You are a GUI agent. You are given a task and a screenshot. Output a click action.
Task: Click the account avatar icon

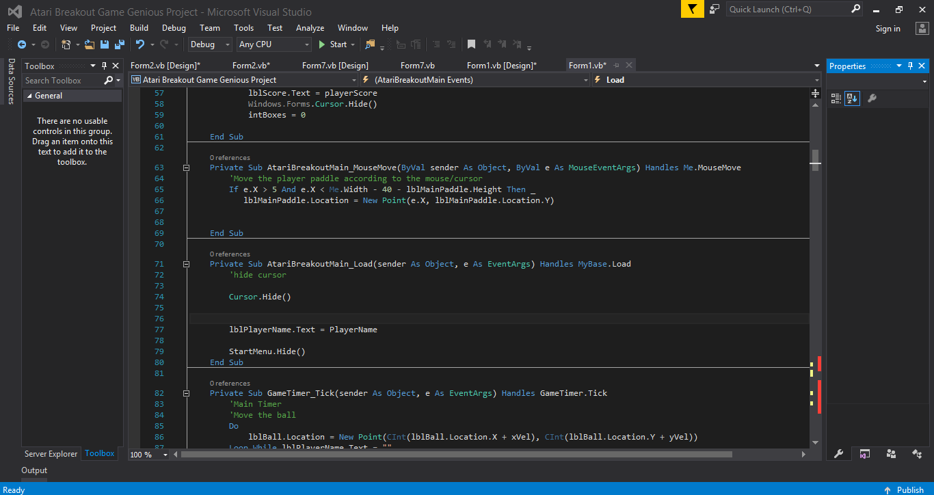(922, 28)
